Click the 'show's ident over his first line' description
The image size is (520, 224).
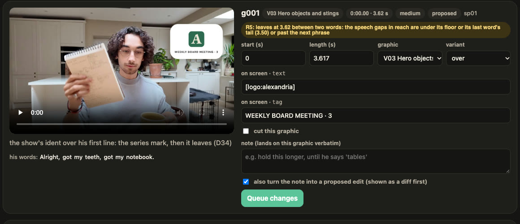point(121,143)
